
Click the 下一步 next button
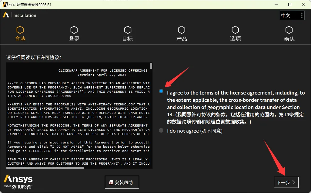286,182
